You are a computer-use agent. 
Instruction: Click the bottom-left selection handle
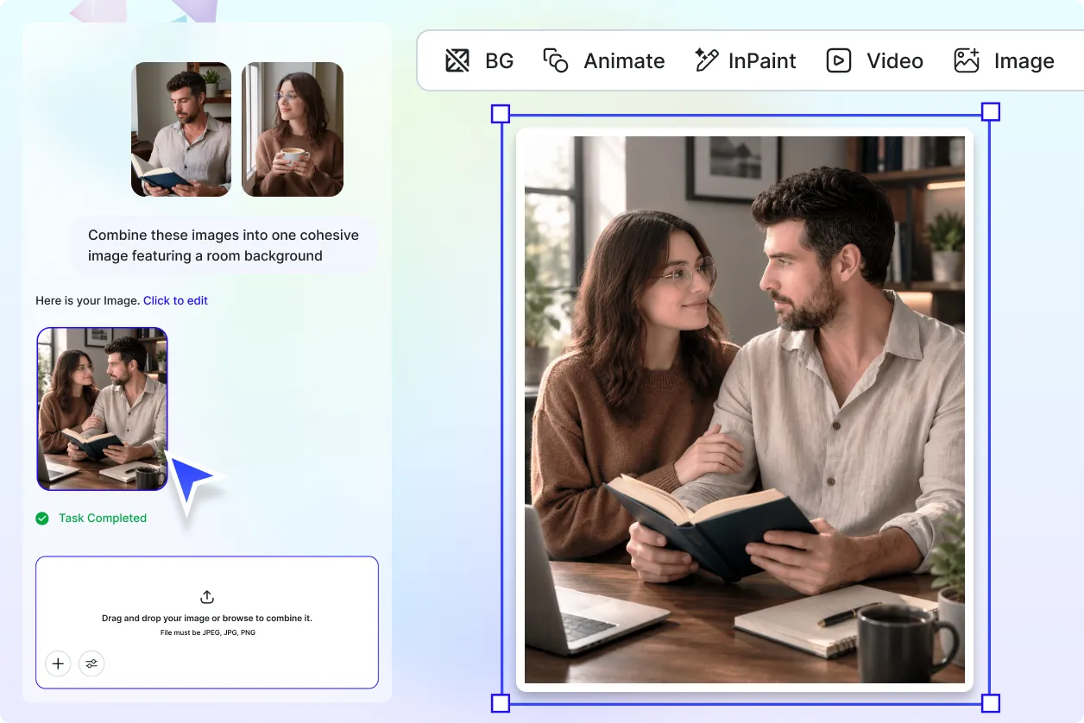click(501, 703)
